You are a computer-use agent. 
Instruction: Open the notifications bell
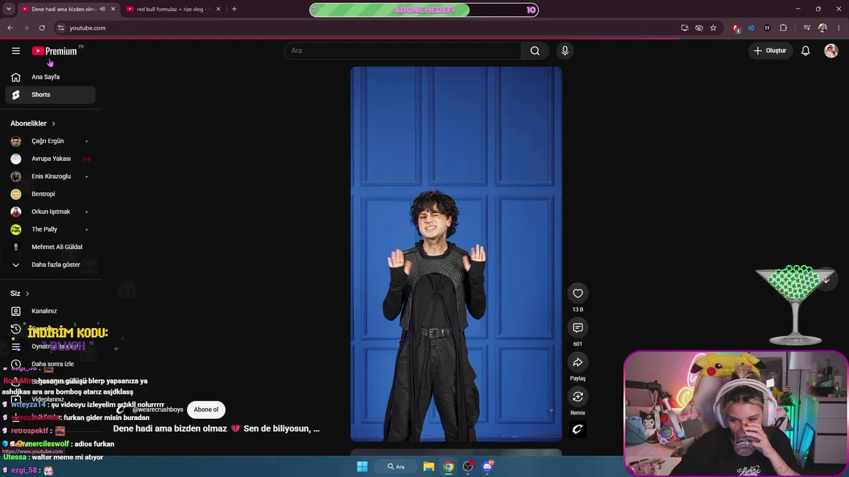(x=805, y=51)
